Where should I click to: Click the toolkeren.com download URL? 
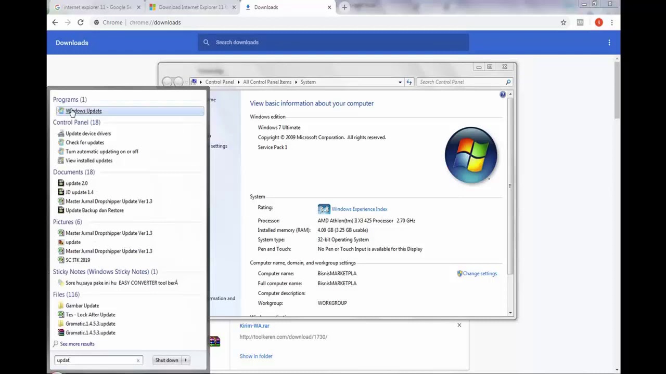[x=283, y=337]
